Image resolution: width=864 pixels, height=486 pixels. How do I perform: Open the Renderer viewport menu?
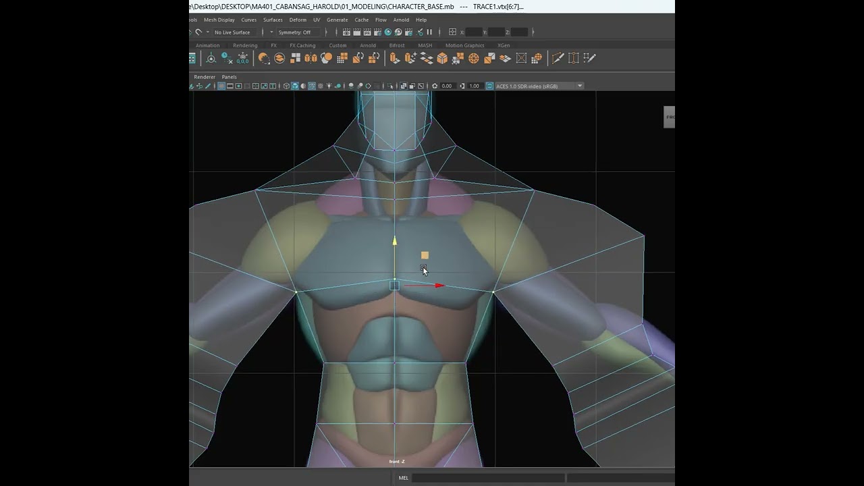205,77
